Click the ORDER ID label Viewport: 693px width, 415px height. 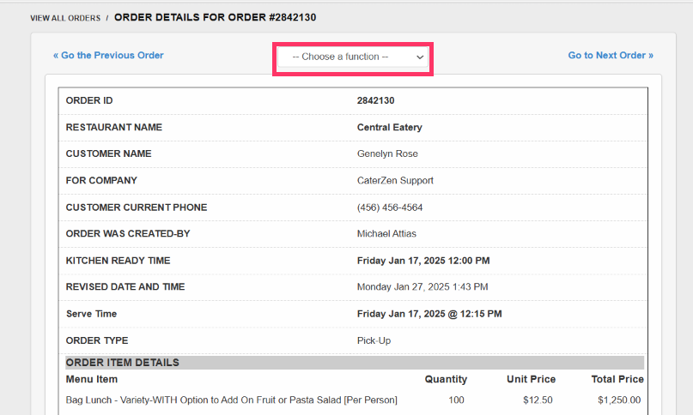point(89,100)
